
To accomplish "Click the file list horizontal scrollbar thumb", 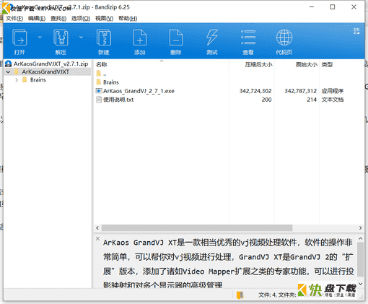I will click(197, 227).
